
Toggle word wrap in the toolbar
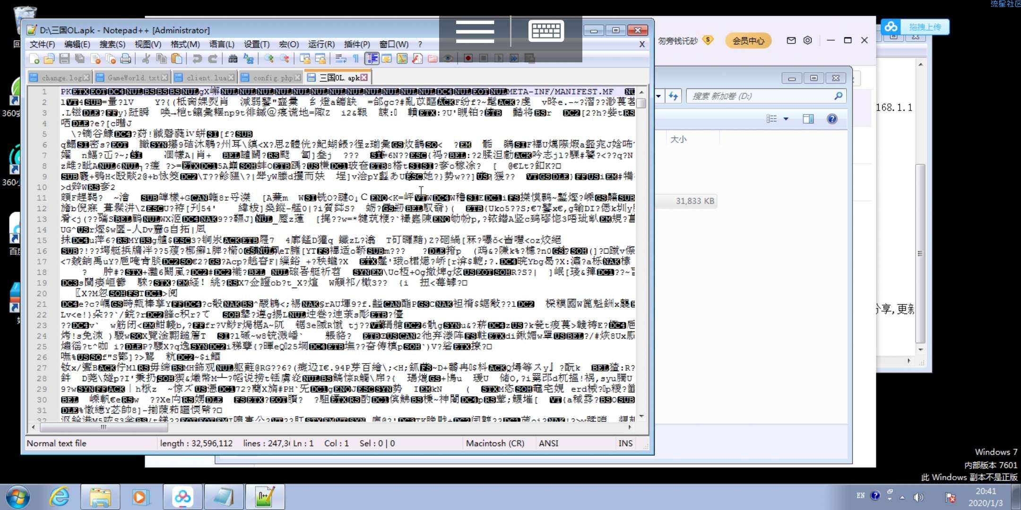click(340, 59)
